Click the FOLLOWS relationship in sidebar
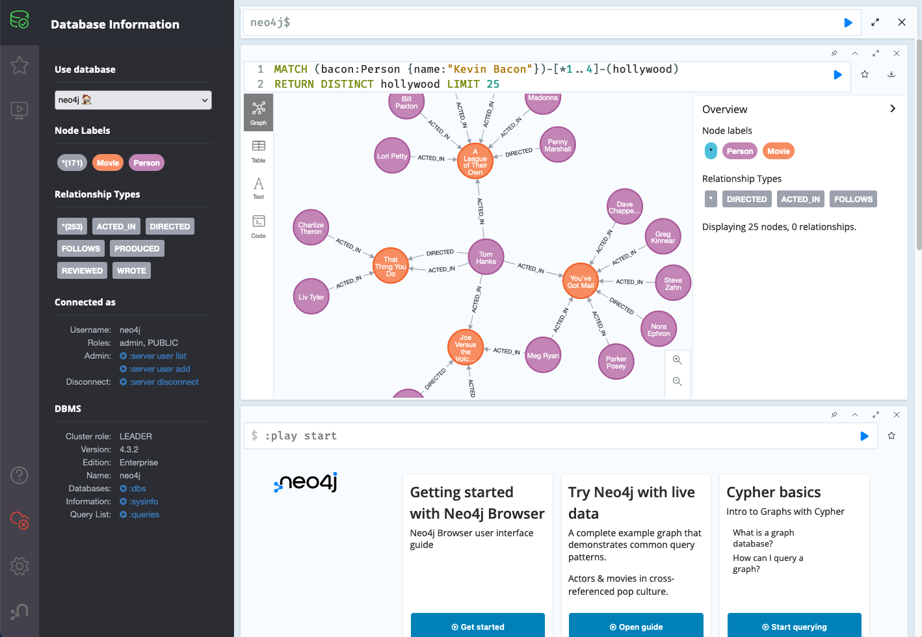The height and width of the screenshot is (637, 922). click(81, 248)
